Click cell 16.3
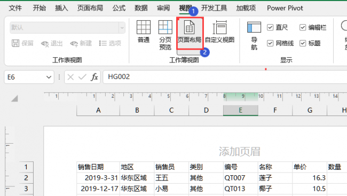The image size is (347, 196). pos(310,178)
